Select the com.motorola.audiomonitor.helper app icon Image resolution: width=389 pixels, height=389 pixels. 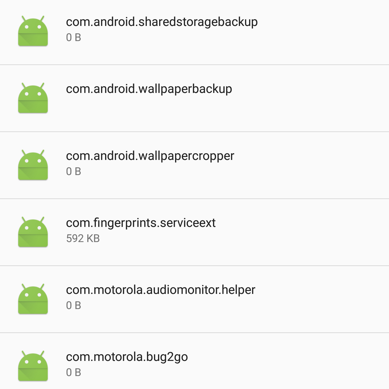coord(33,299)
